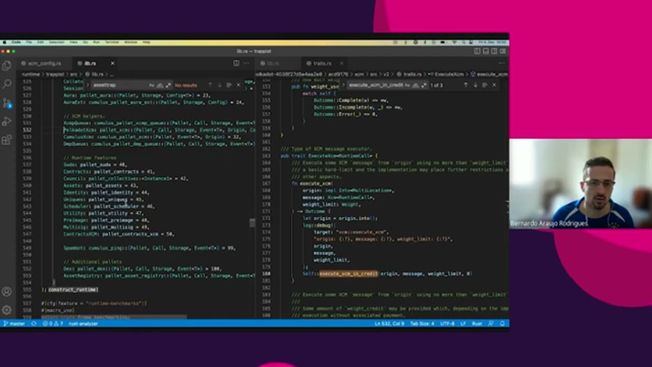The width and height of the screenshot is (652, 367).
Task: Click the master branch in status bar
Action: click(14, 324)
